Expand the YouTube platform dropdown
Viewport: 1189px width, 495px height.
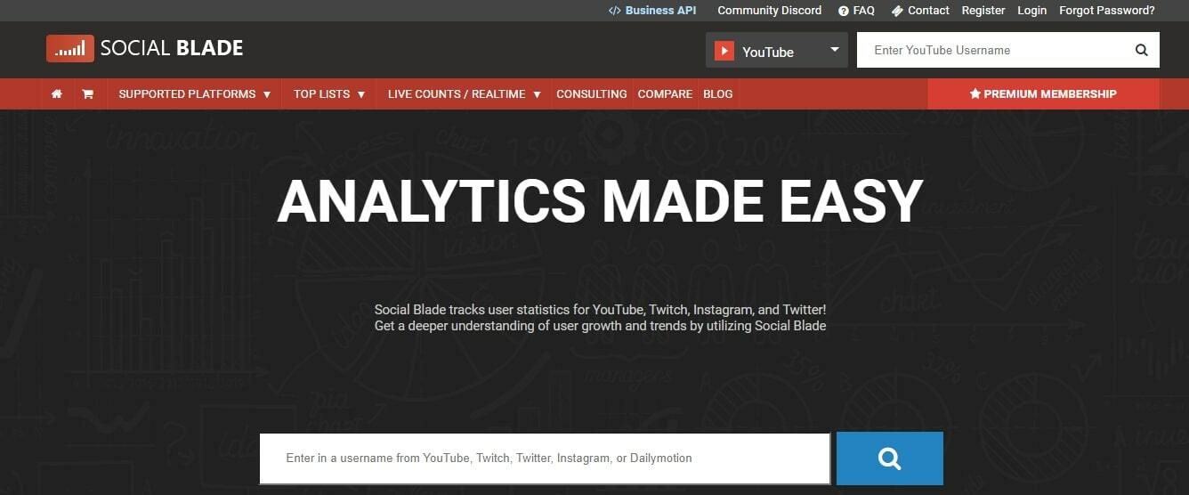(x=777, y=51)
